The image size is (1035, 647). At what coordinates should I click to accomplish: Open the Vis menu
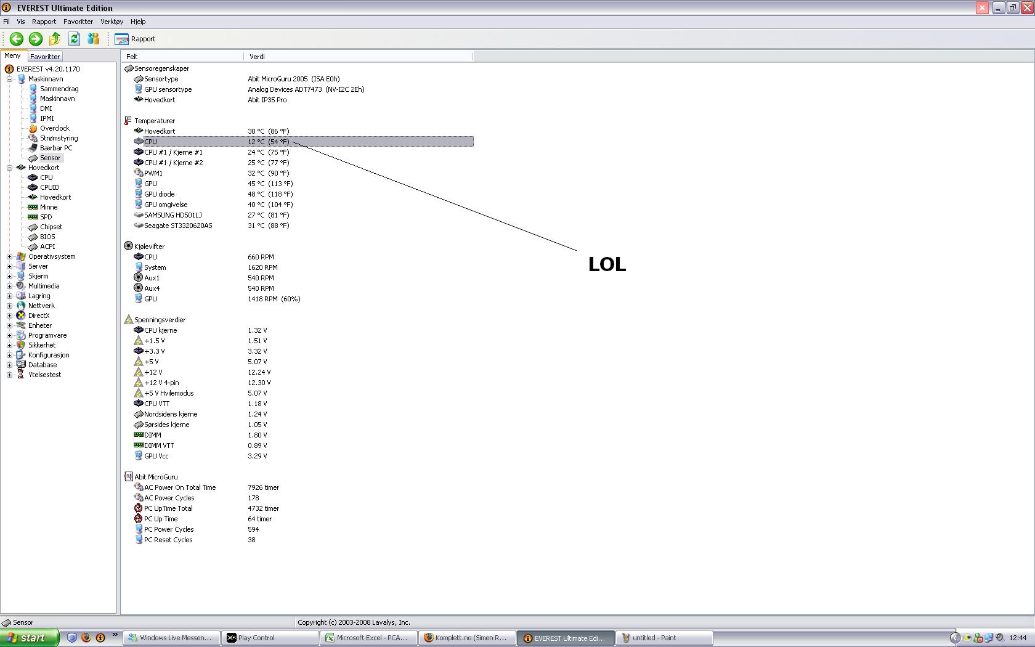(x=21, y=22)
